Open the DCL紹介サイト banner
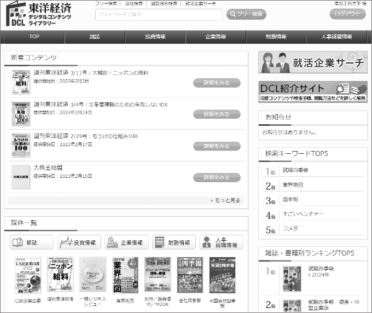The image size is (372, 313). coord(312,91)
